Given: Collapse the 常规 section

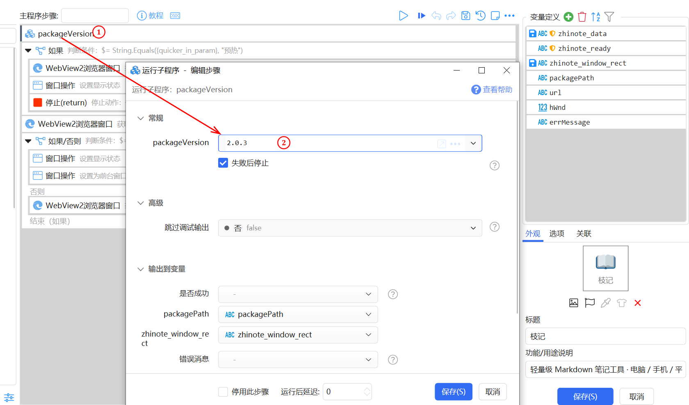Looking at the screenshot, I should (x=141, y=118).
